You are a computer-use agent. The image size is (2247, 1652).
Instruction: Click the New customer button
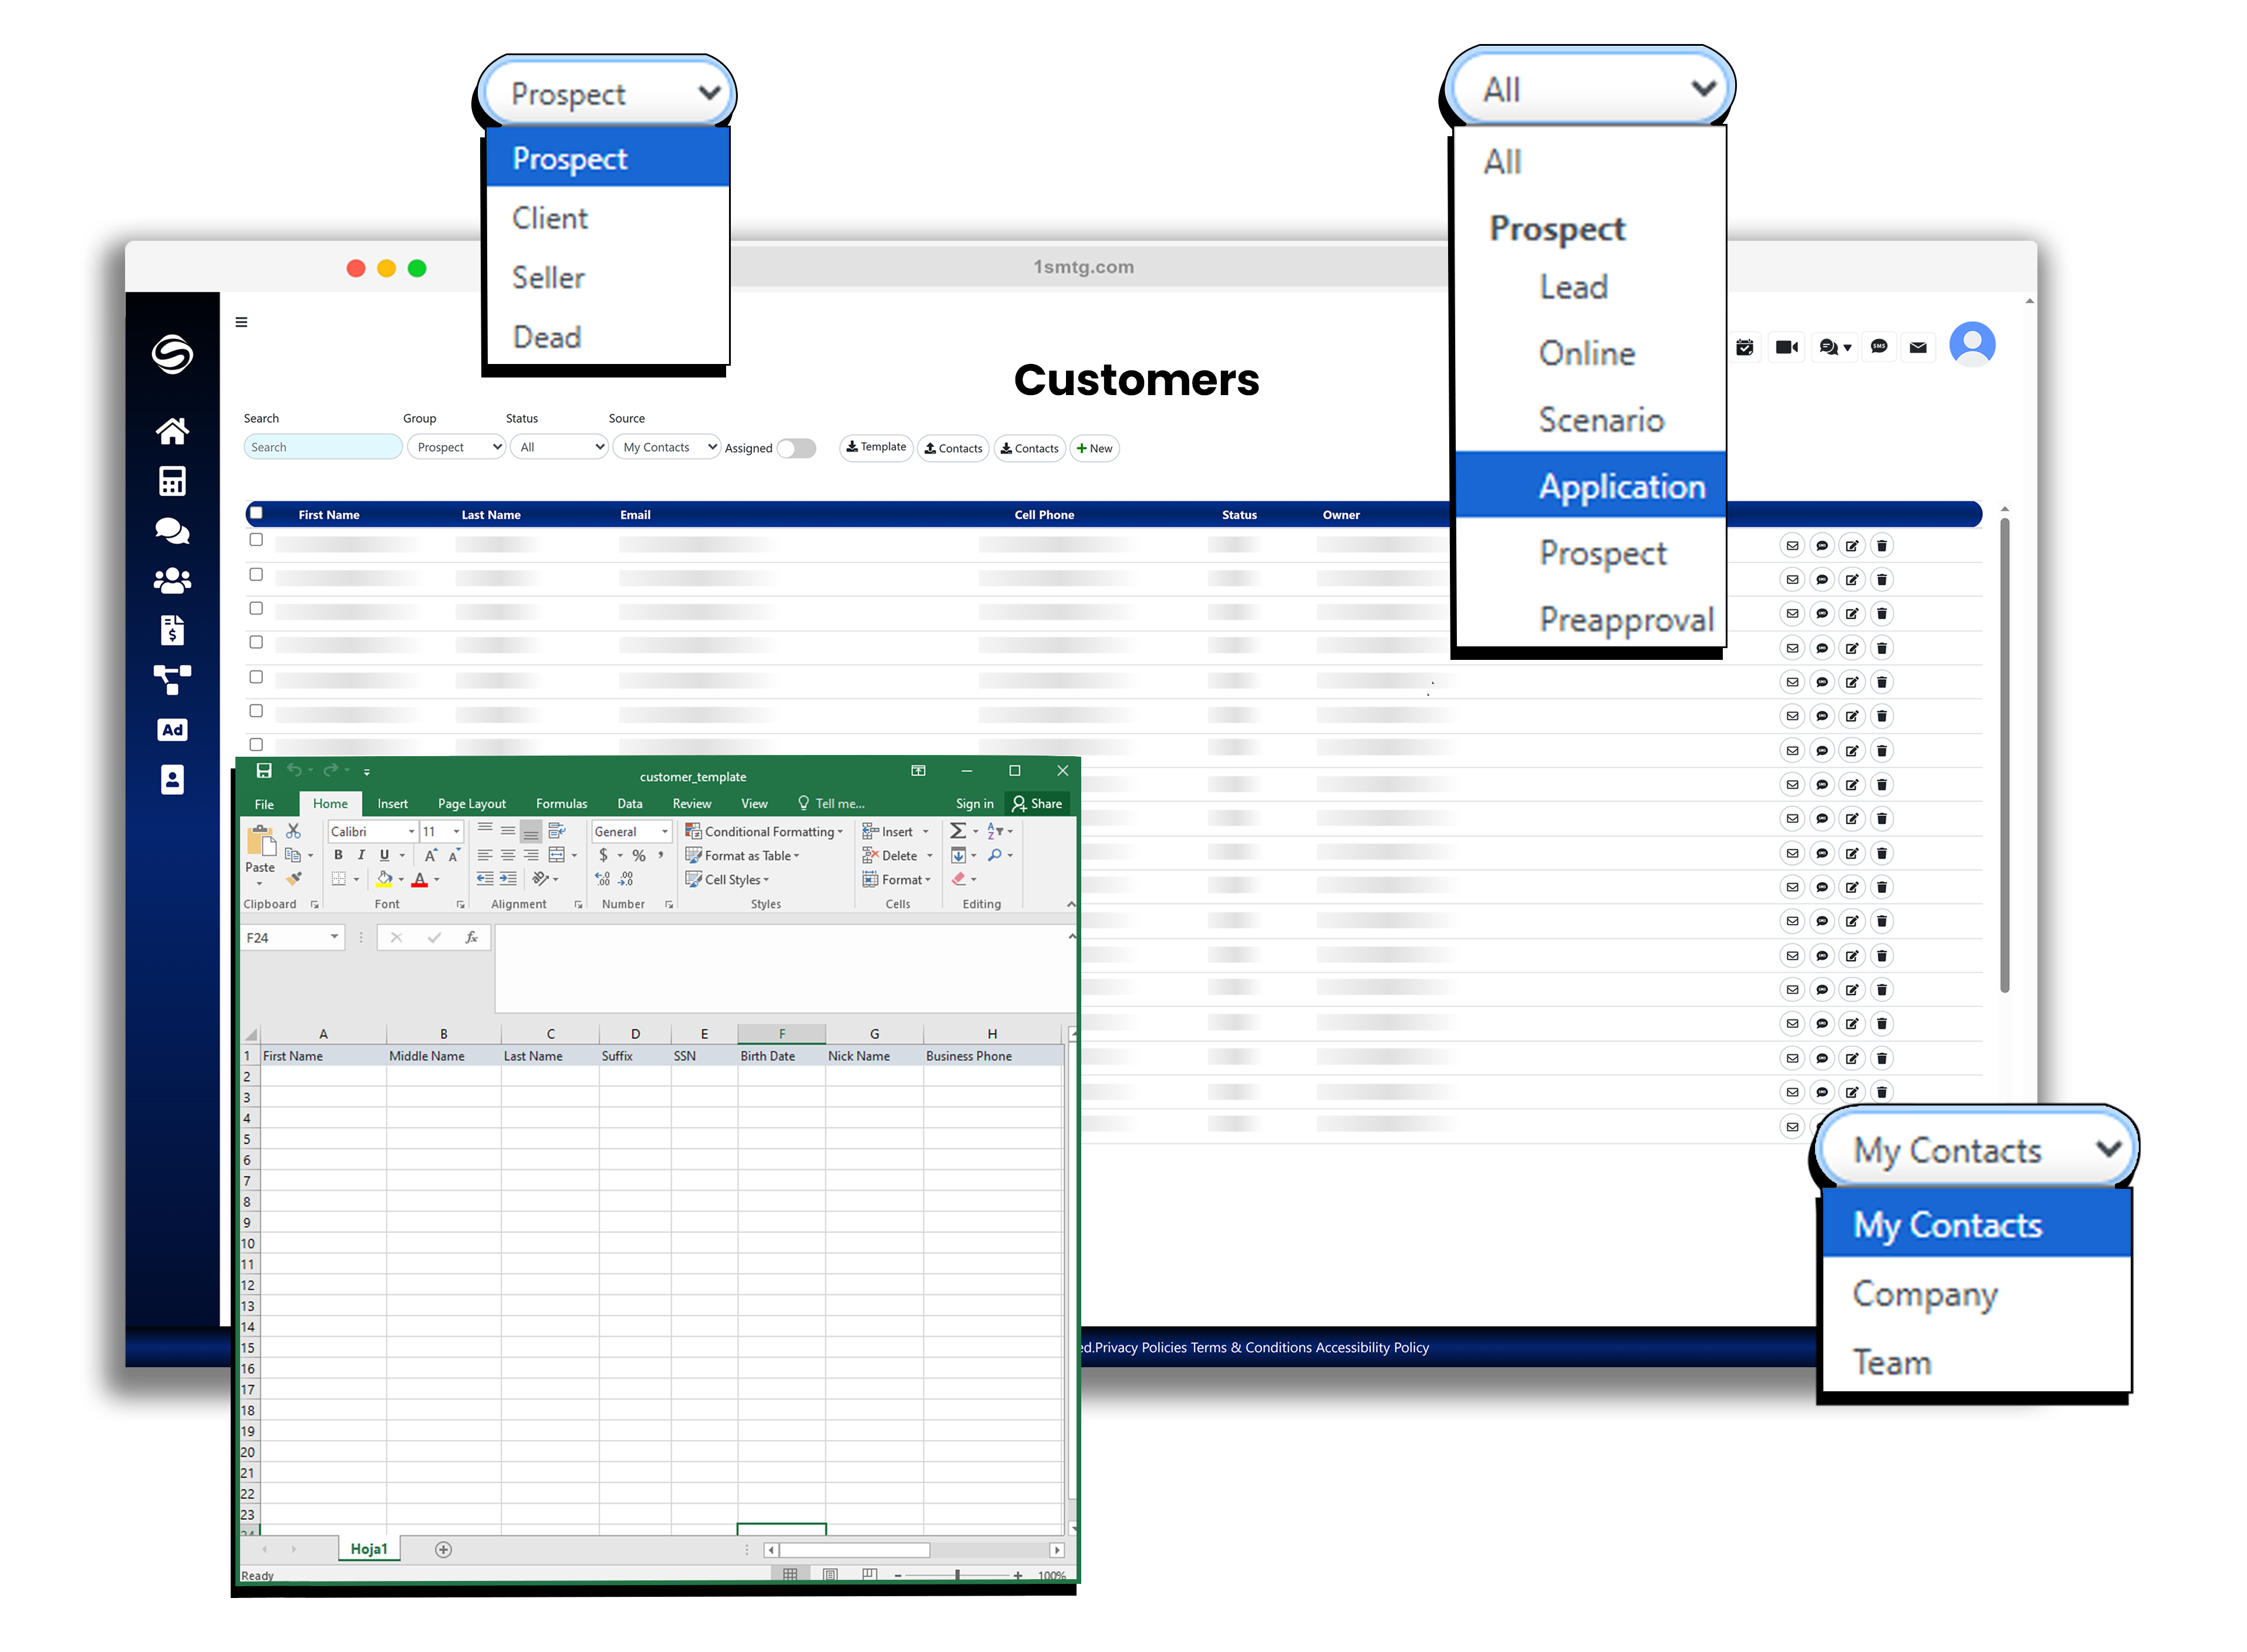click(1094, 448)
